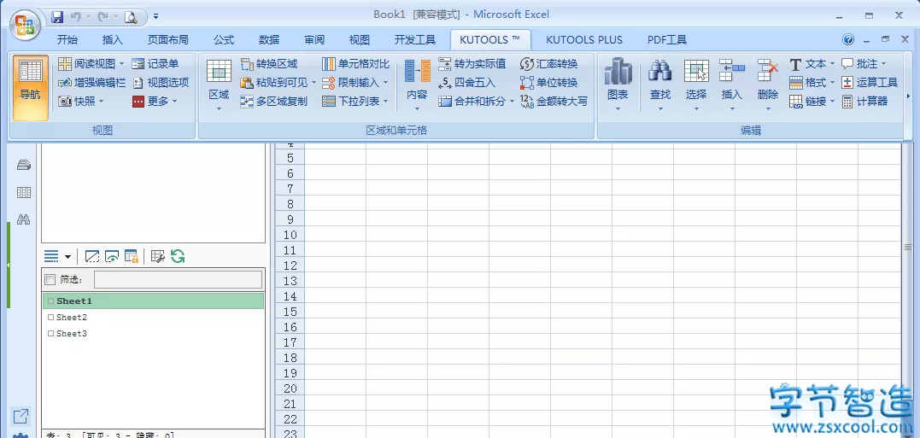The image size is (920, 438).
Task: Click the 筛选 filter text field
Action: pyautogui.click(x=178, y=280)
